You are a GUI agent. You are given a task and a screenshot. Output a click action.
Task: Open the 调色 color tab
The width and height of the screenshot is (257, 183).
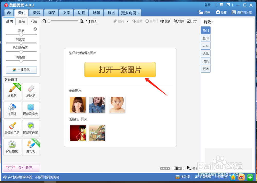coord(34,21)
